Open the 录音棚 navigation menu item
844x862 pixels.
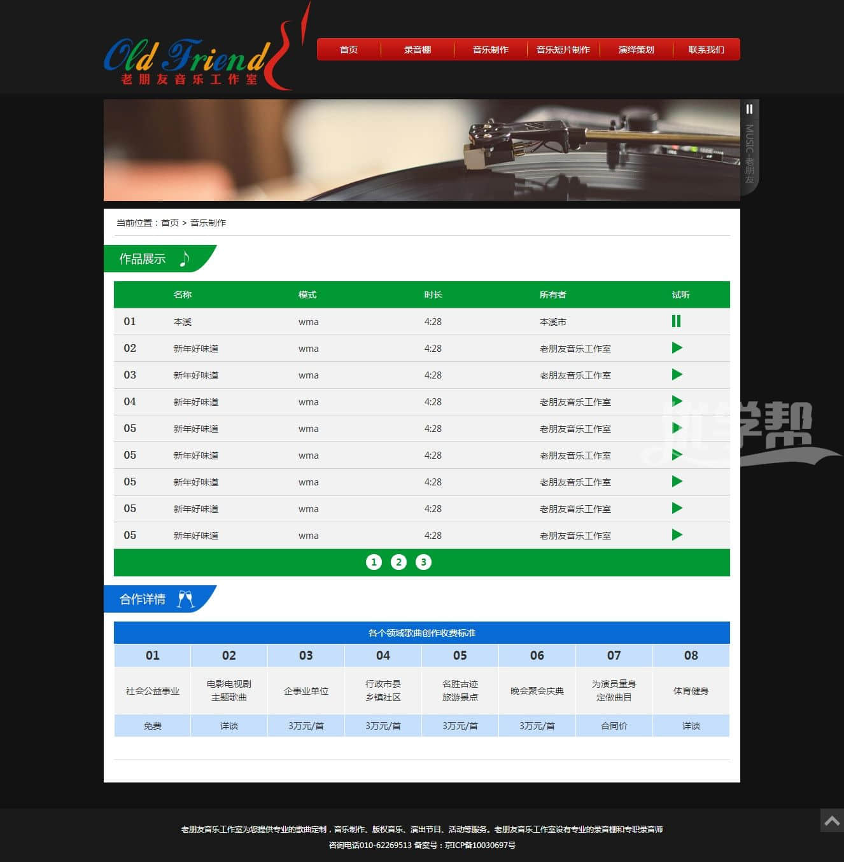(x=418, y=50)
